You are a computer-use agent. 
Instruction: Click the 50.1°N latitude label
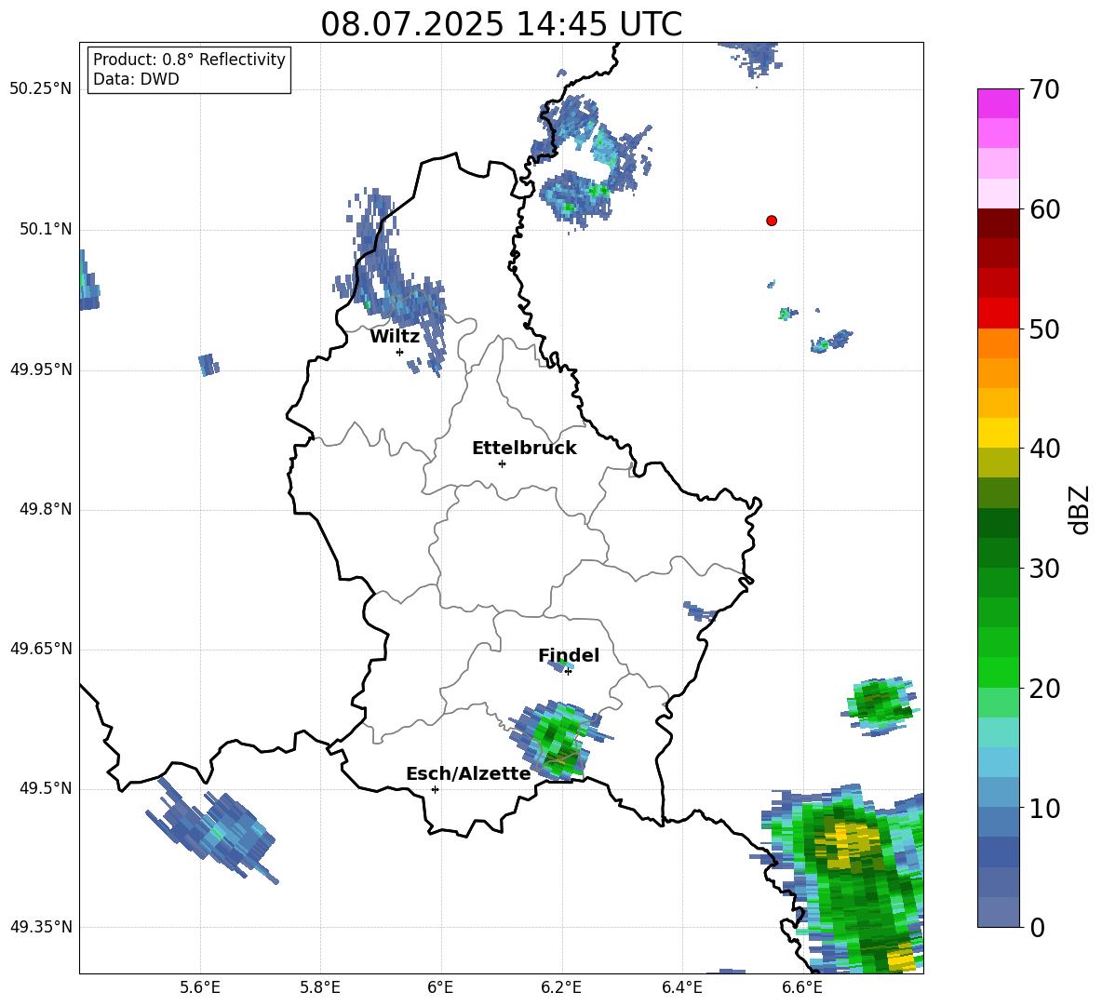tap(45, 229)
